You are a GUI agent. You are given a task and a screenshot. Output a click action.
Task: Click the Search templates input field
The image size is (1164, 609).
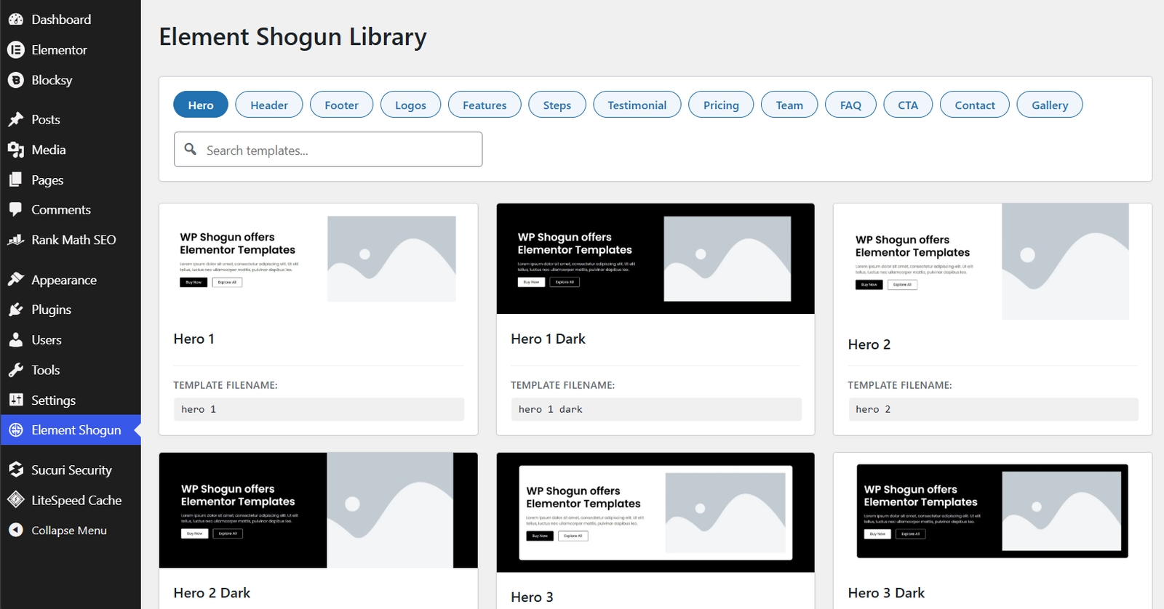(328, 150)
